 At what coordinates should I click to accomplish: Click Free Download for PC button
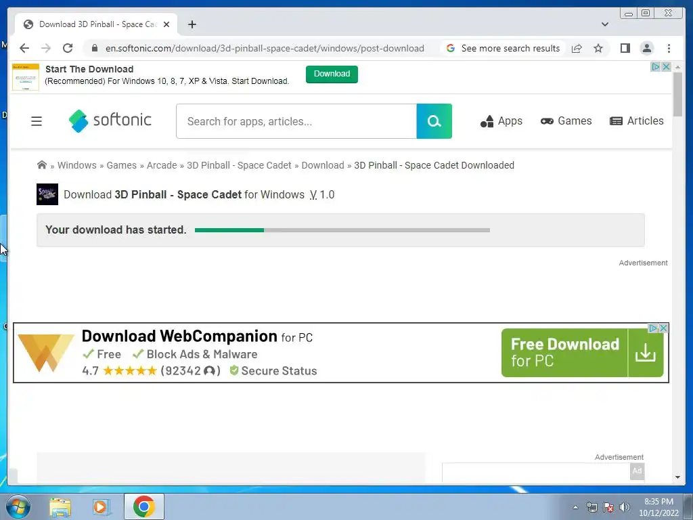click(582, 352)
